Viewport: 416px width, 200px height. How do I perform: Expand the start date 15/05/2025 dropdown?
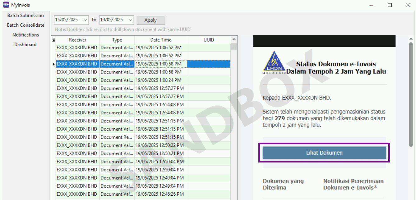(x=86, y=20)
